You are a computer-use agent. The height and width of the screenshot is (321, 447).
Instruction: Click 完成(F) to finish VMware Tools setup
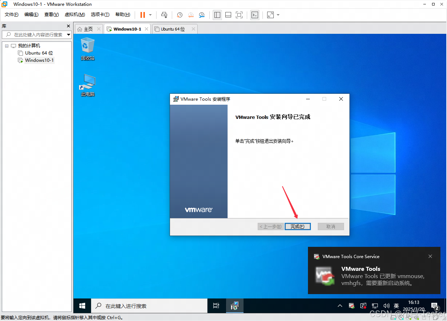(297, 226)
